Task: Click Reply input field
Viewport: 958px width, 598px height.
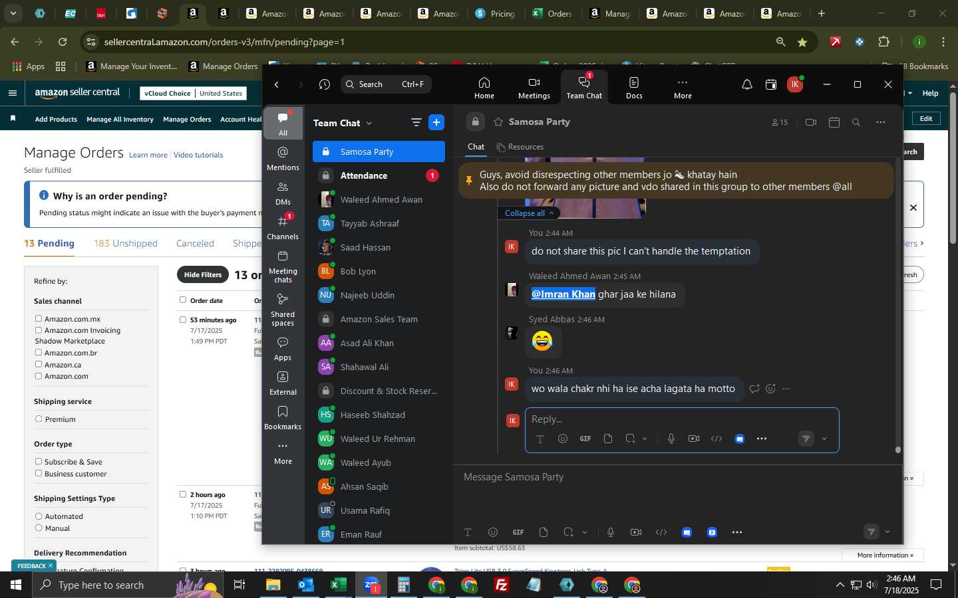Action: pyautogui.click(x=682, y=419)
